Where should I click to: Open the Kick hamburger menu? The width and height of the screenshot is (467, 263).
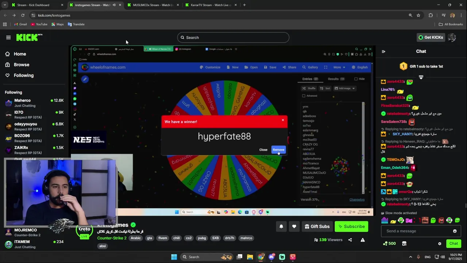8,37
